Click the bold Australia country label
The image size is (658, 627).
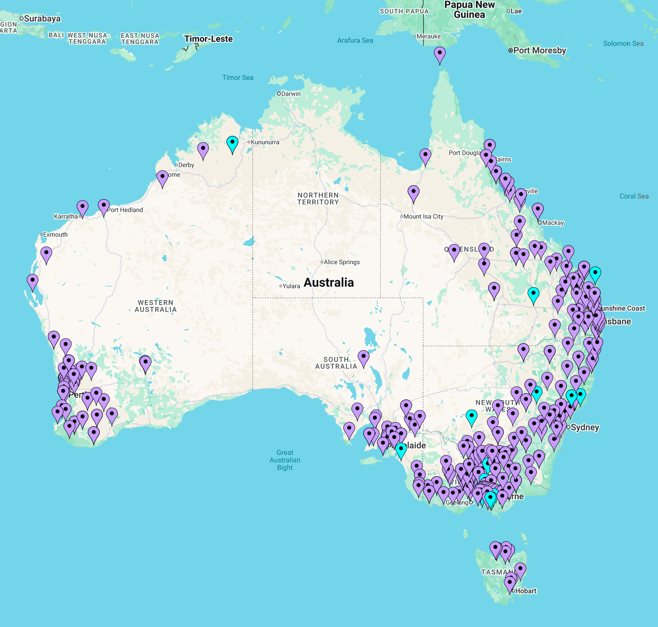pos(328,283)
